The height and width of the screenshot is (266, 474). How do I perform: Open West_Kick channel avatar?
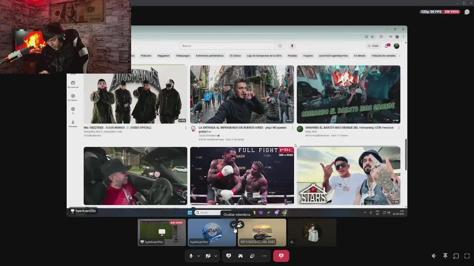pyautogui.click(x=300, y=129)
